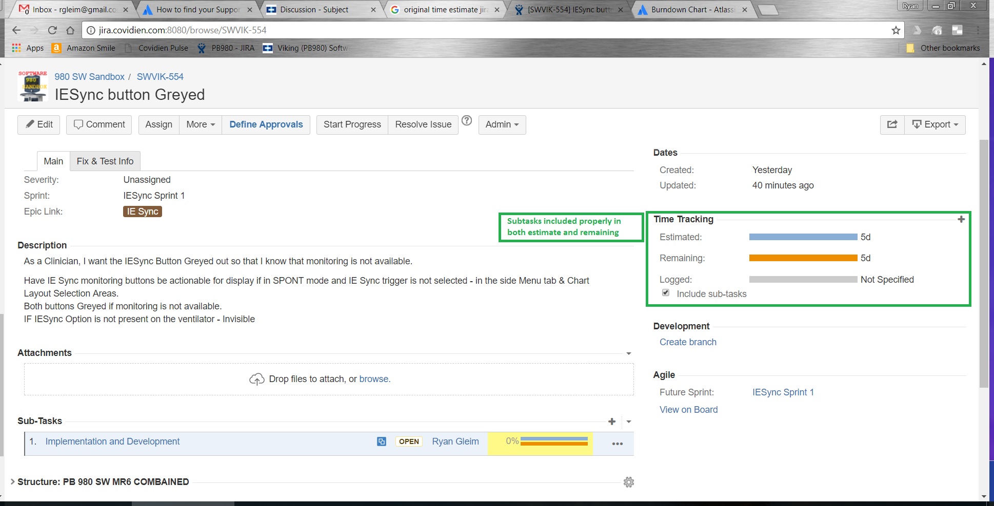
Task: Click the sub-task type icon
Action: click(x=382, y=441)
